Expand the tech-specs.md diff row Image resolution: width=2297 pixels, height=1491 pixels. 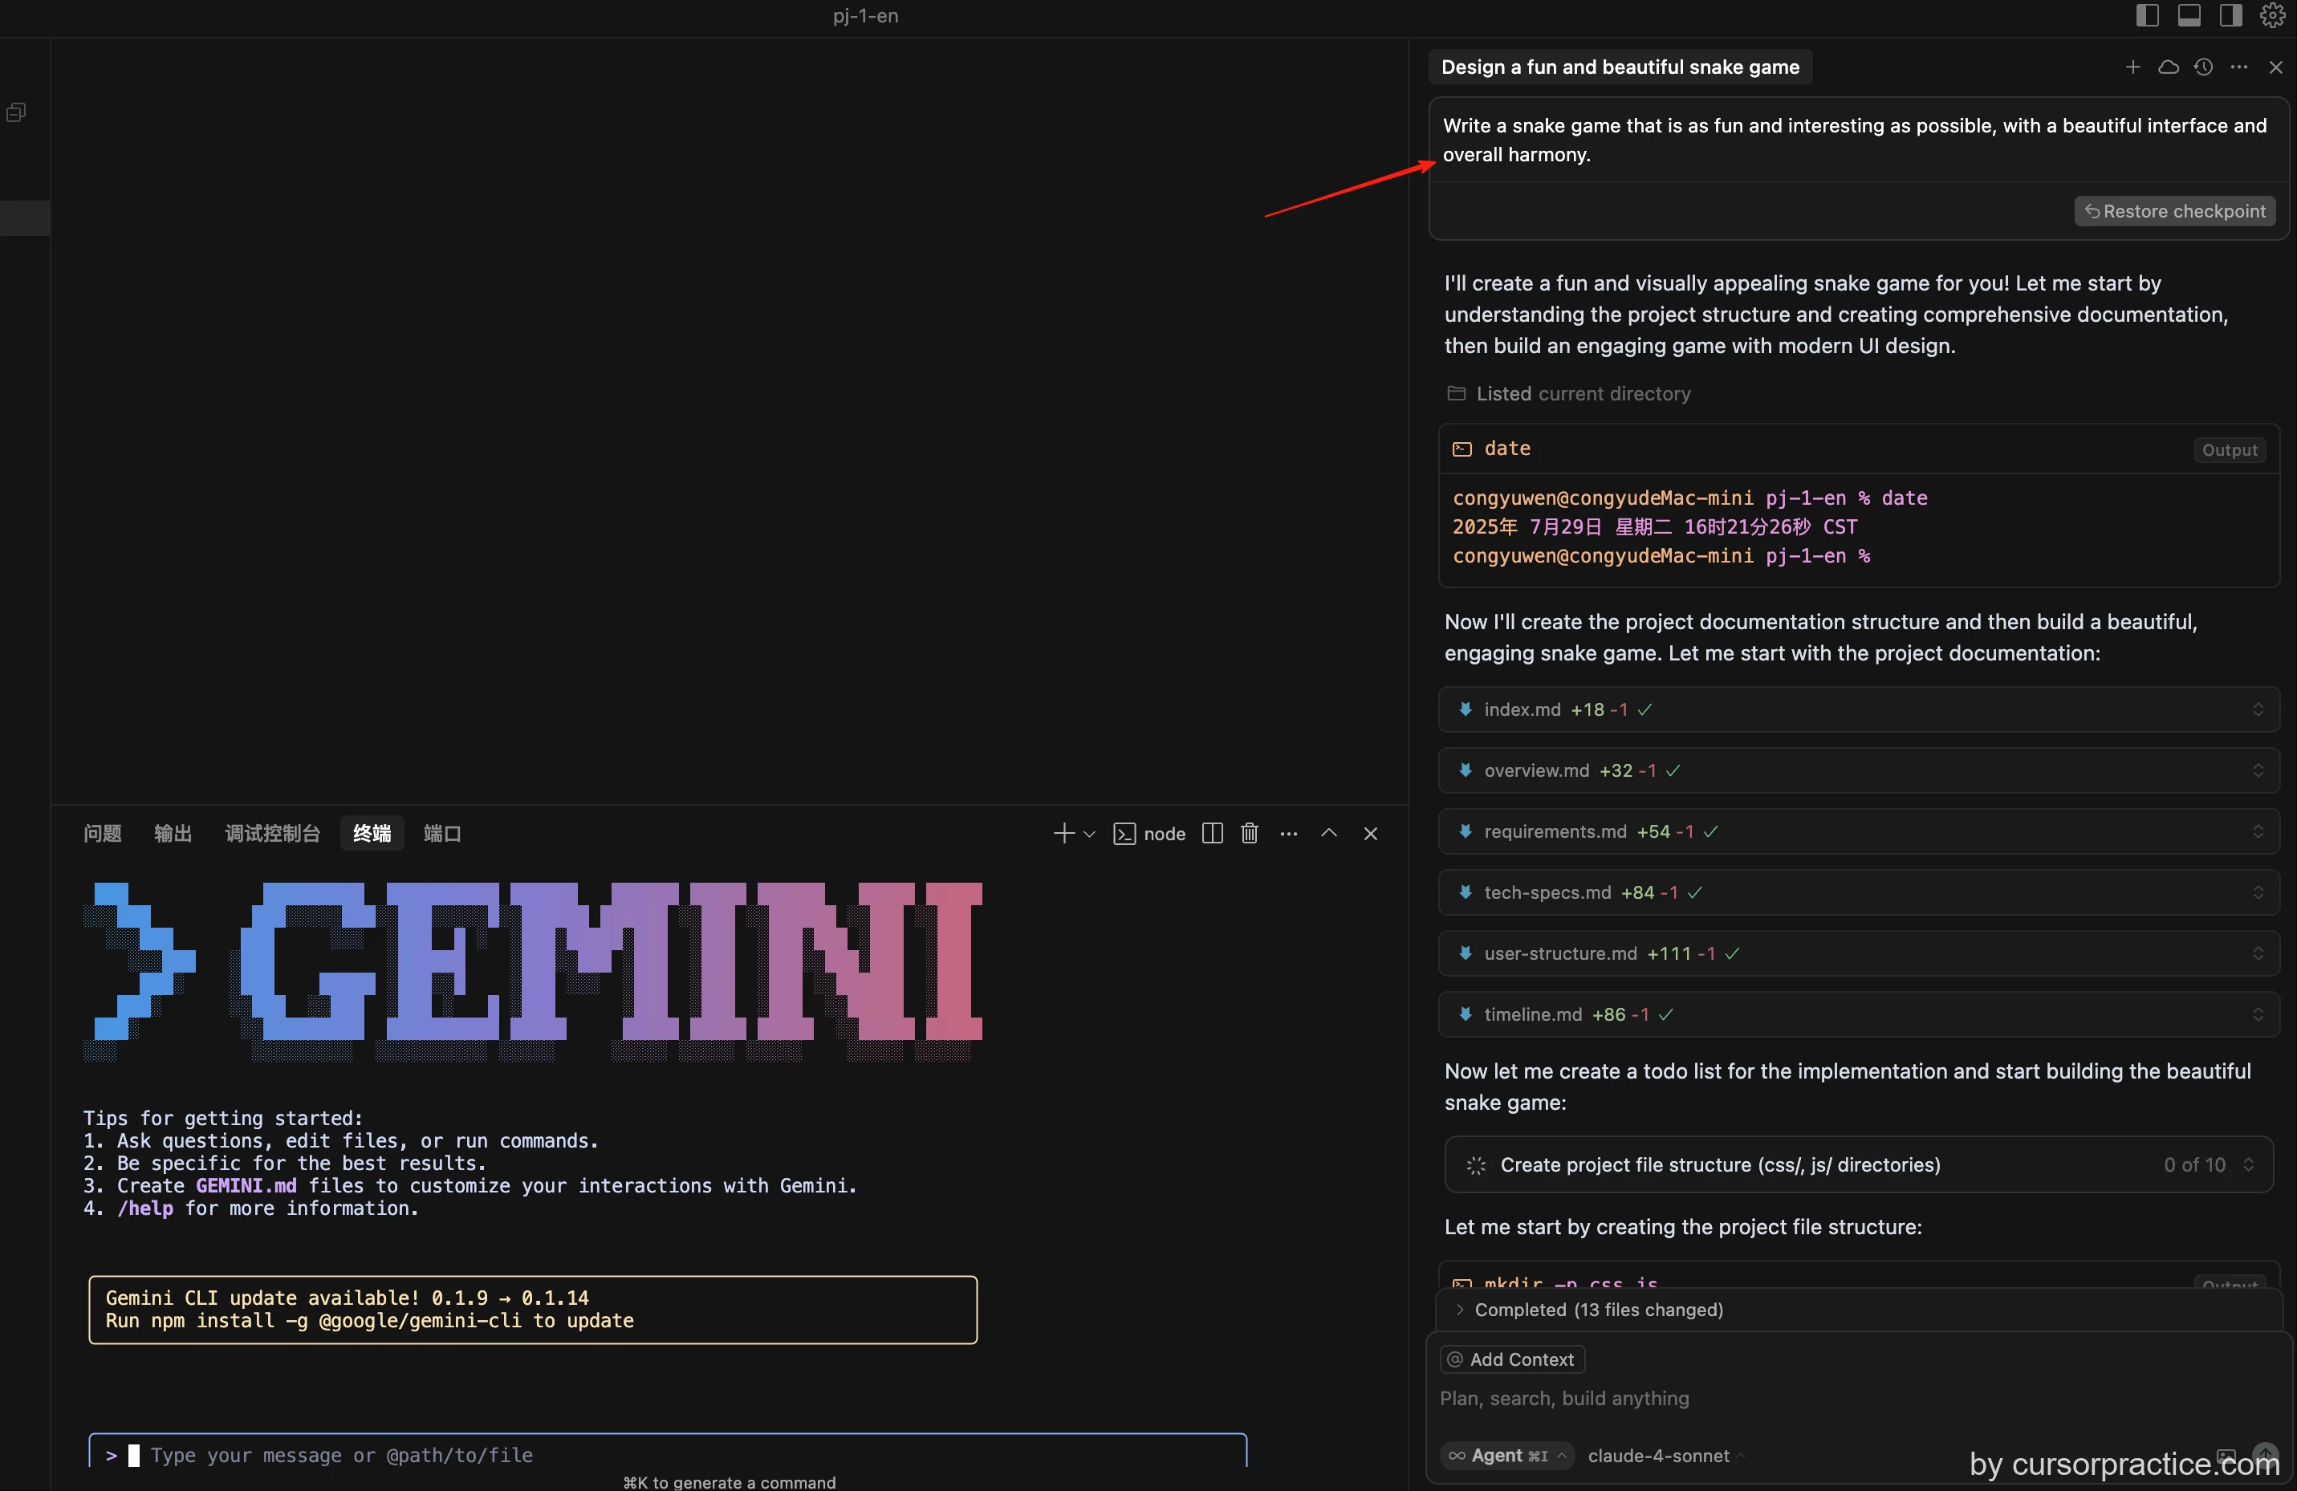(x=2258, y=892)
